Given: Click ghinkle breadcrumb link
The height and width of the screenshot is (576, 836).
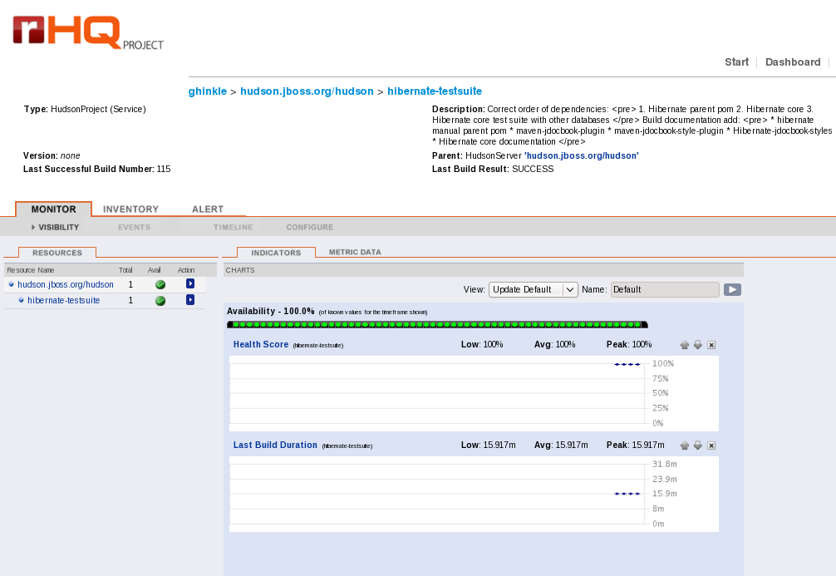Looking at the screenshot, I should pos(208,91).
